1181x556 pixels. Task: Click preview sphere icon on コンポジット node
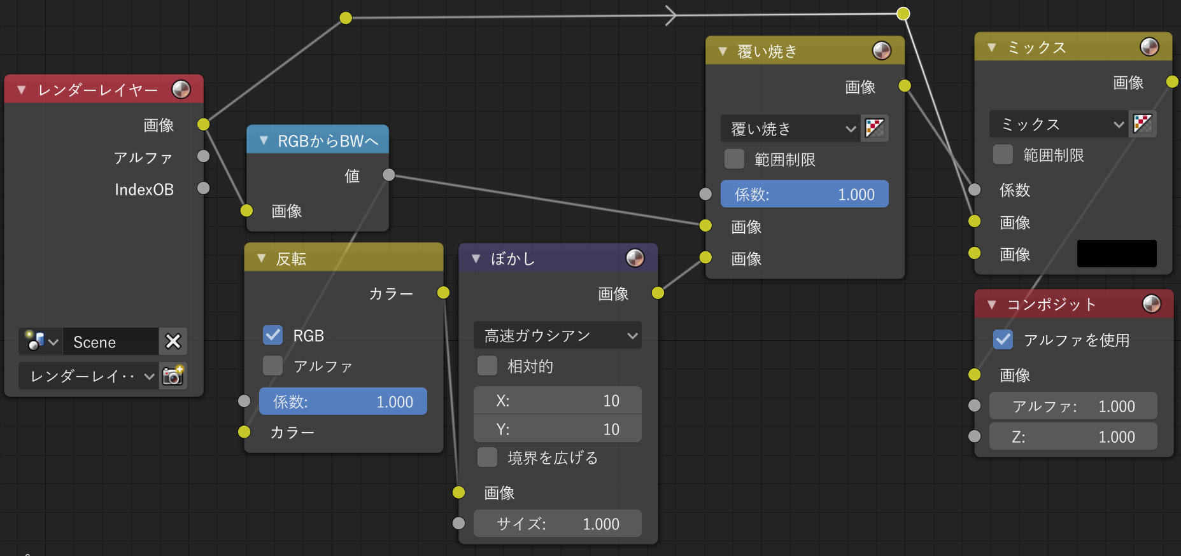1152,303
